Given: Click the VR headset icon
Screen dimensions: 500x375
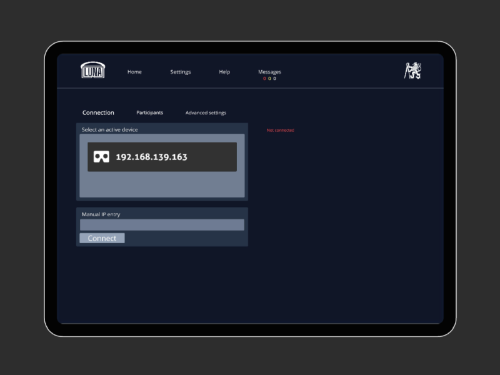Looking at the screenshot, I should 101,157.
